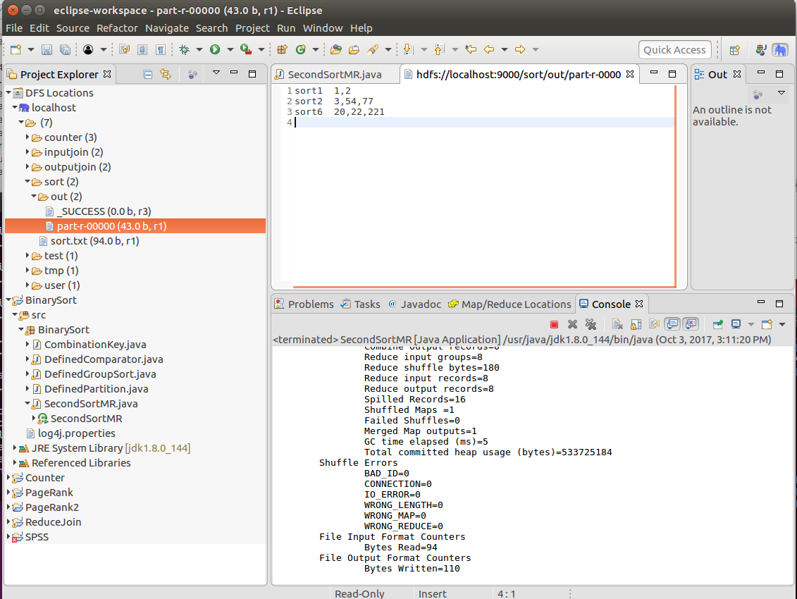Click the Quick Access search field
The width and height of the screenshot is (797, 599).
pyautogui.click(x=674, y=49)
